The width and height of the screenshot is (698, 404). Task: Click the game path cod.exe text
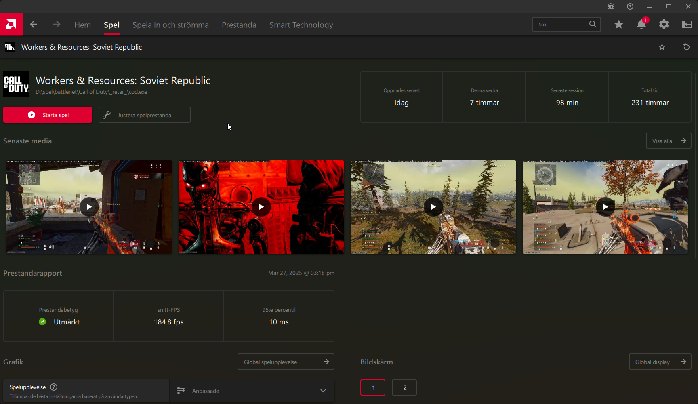click(x=91, y=92)
